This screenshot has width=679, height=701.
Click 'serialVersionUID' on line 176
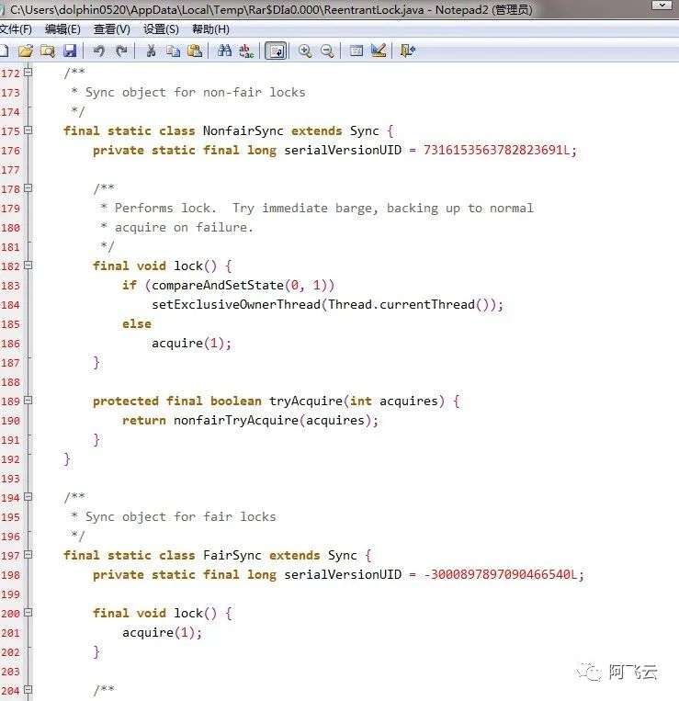pos(343,151)
